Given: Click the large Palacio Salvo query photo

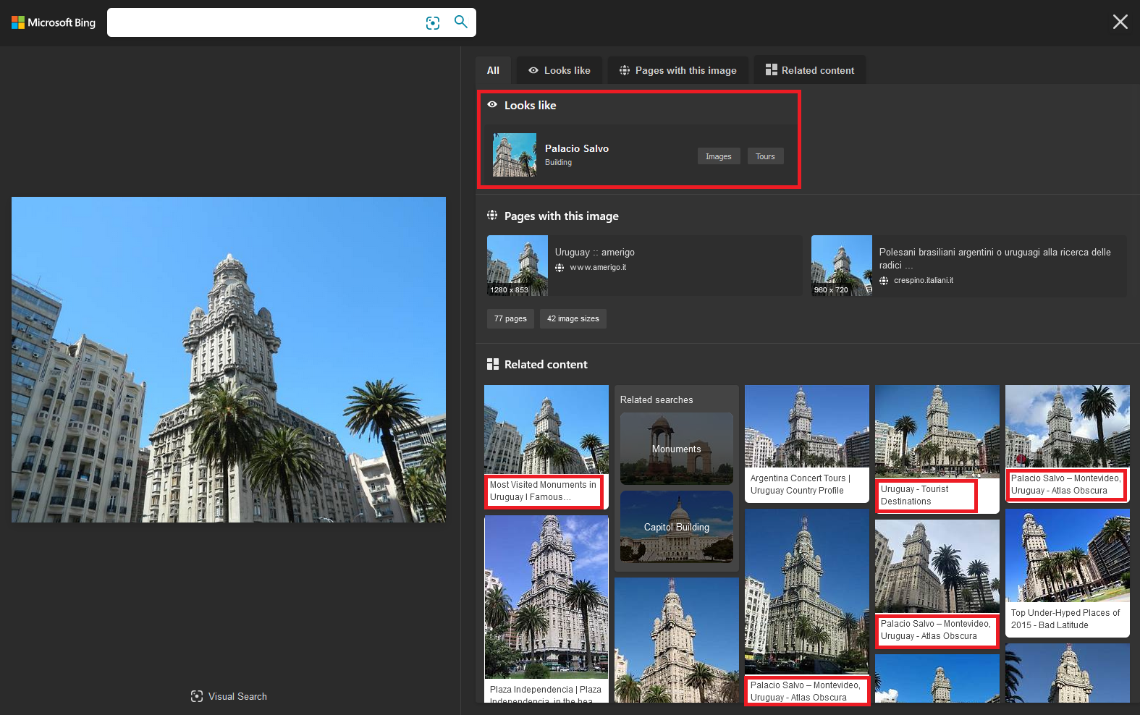Looking at the screenshot, I should pyautogui.click(x=229, y=360).
